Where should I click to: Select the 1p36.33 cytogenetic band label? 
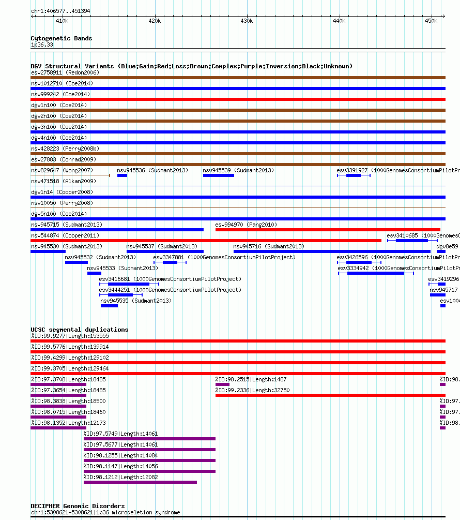click(42, 45)
